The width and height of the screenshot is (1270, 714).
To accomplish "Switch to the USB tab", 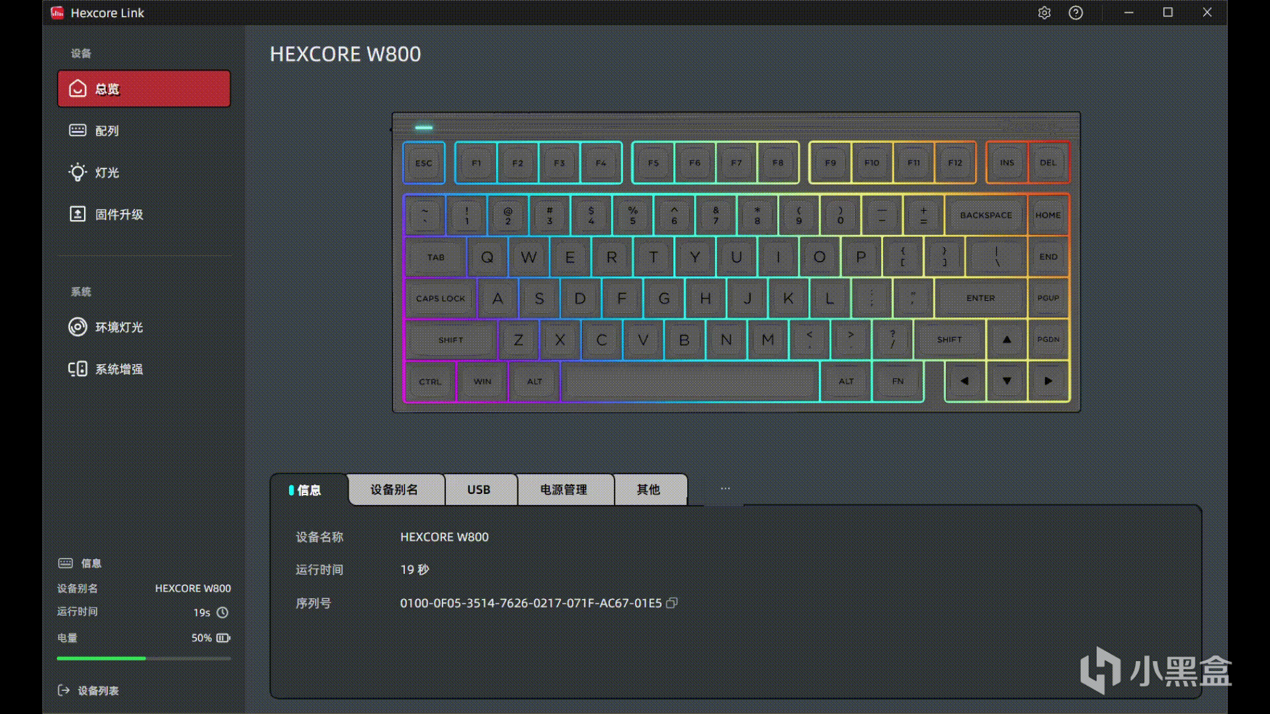I will pyautogui.click(x=480, y=490).
